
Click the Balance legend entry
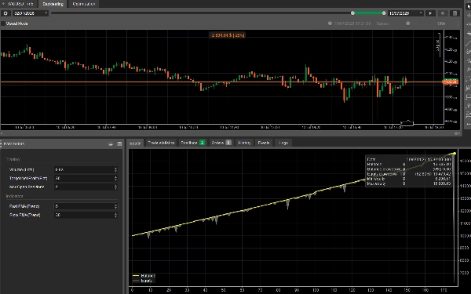(144, 276)
